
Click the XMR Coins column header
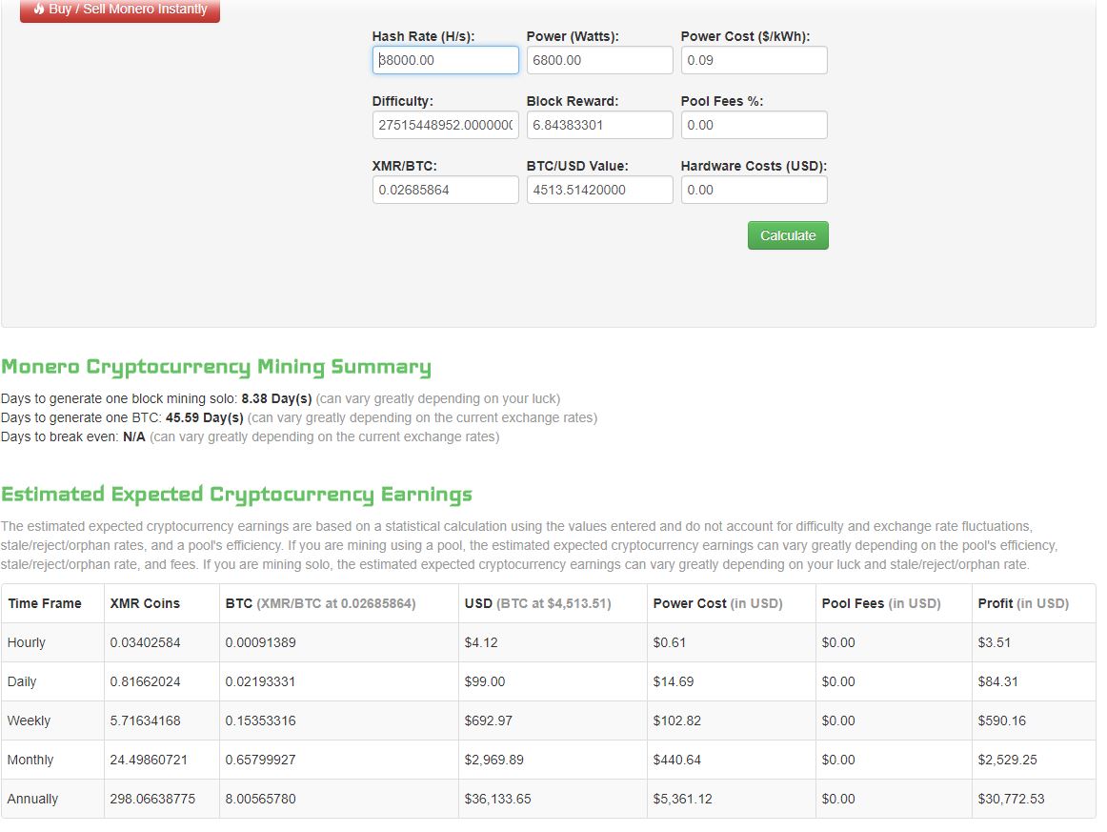(145, 603)
